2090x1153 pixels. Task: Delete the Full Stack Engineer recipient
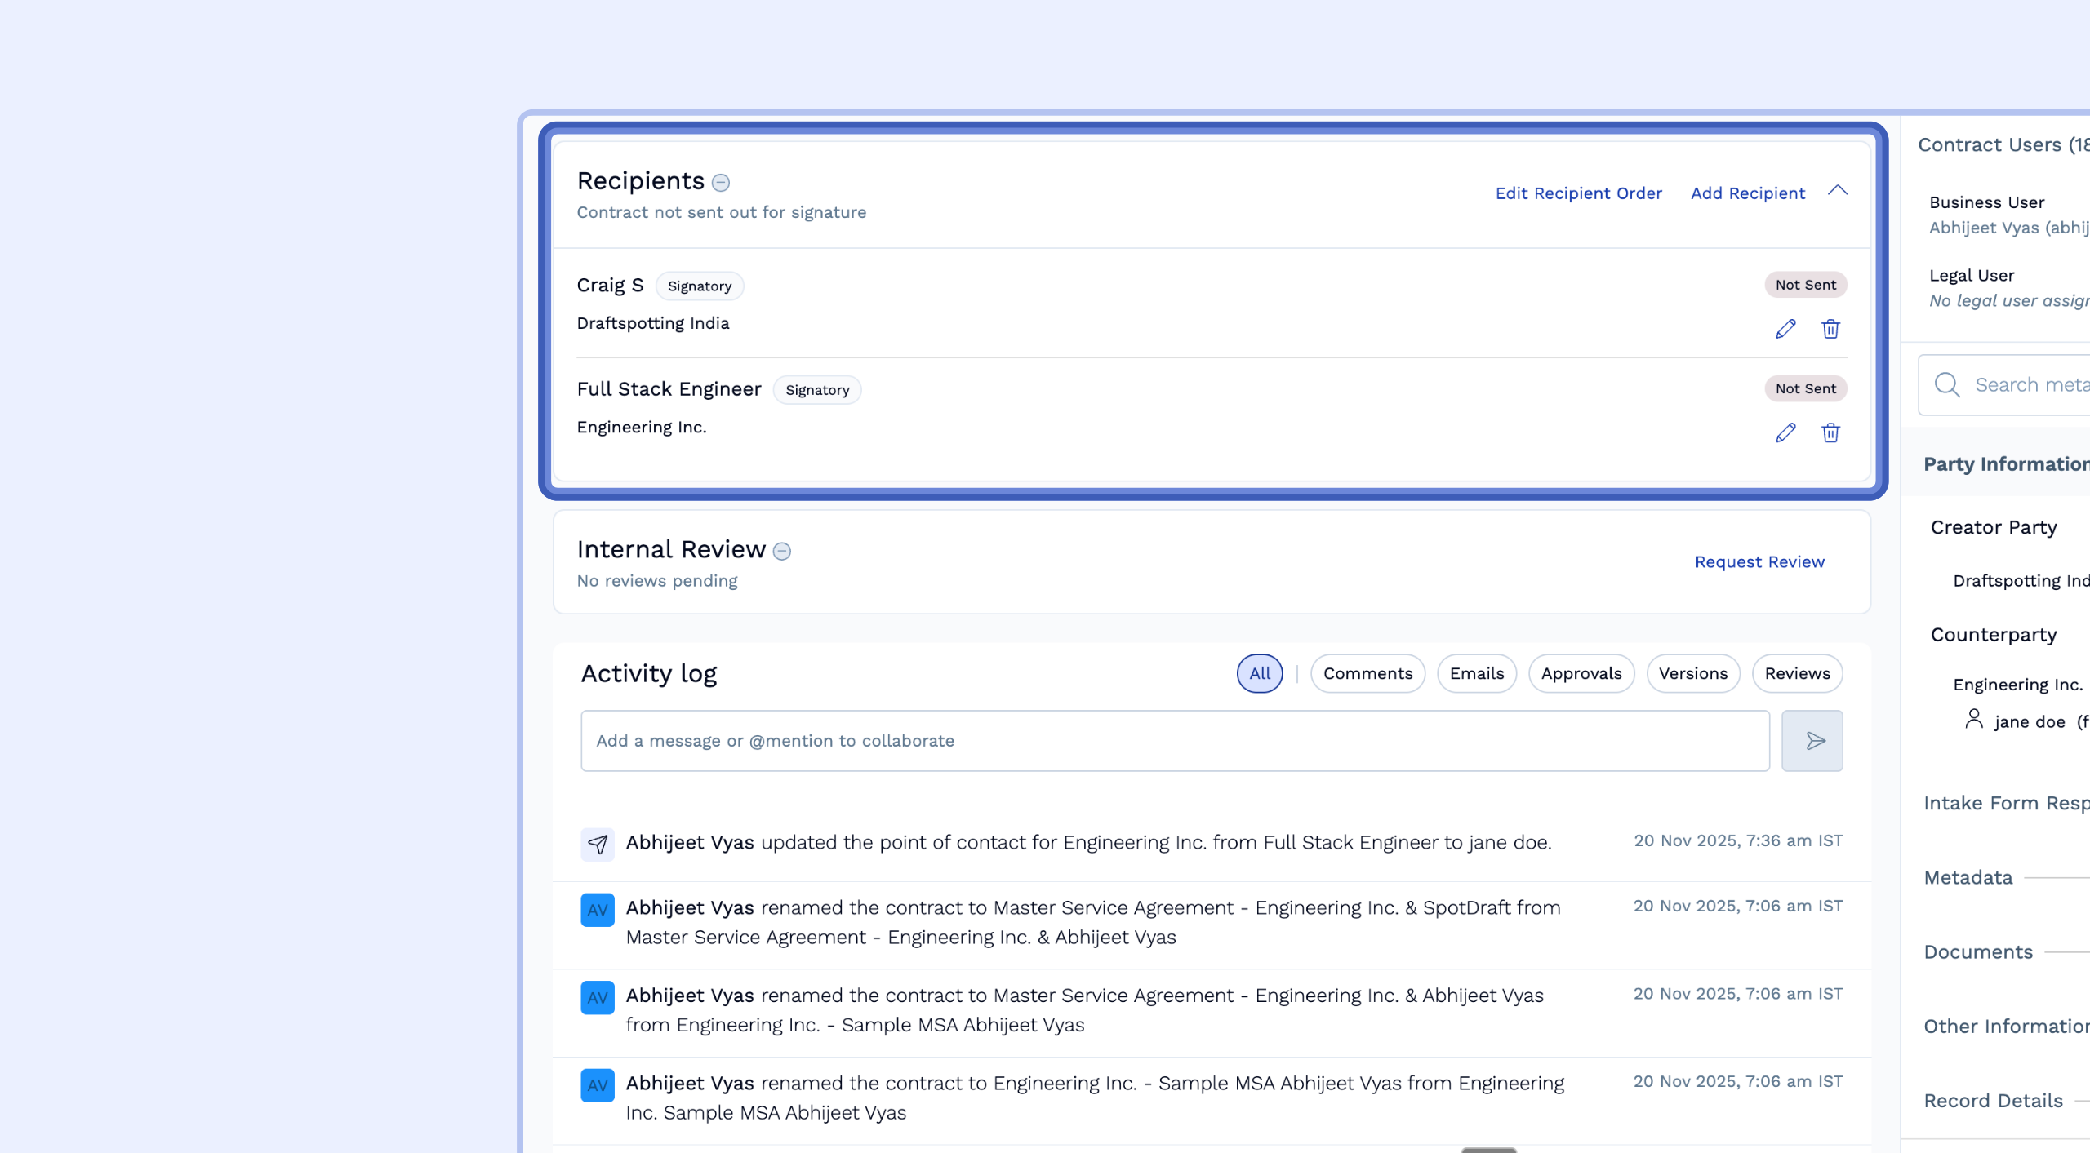pyautogui.click(x=1830, y=432)
